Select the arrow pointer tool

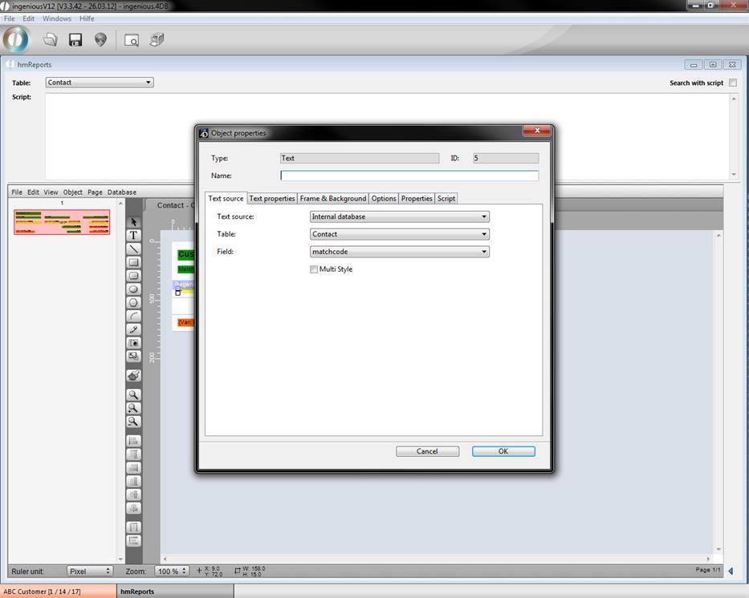[x=134, y=222]
